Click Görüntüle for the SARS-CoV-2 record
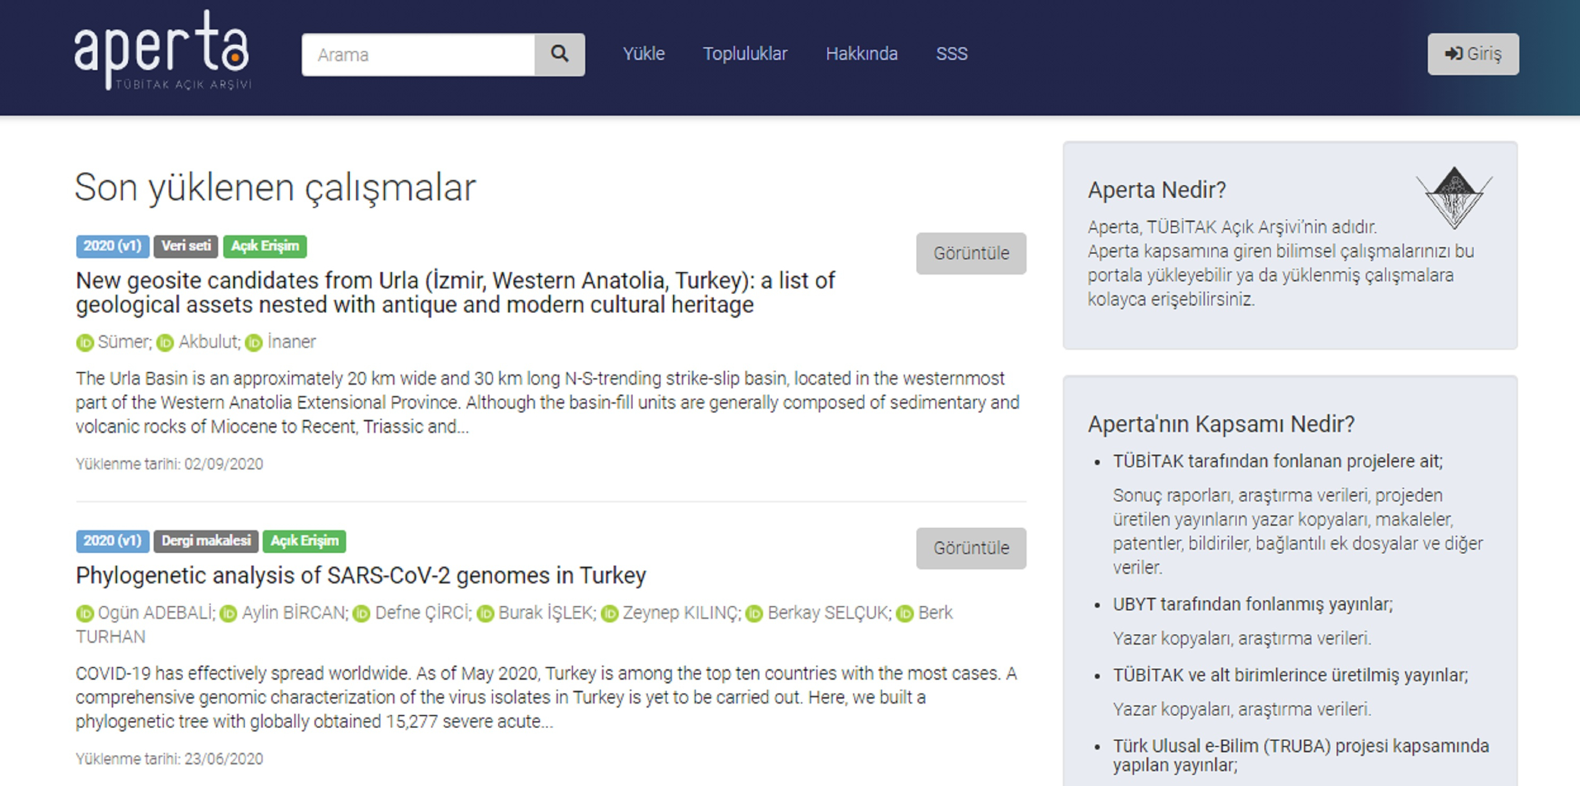Viewport: 1580px width, 786px height. (x=971, y=548)
